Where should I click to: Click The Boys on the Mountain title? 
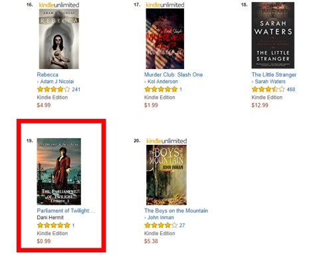click(x=176, y=211)
